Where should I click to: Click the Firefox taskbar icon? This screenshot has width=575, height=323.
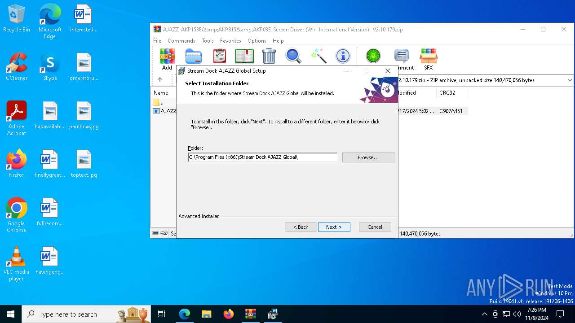tap(228, 314)
